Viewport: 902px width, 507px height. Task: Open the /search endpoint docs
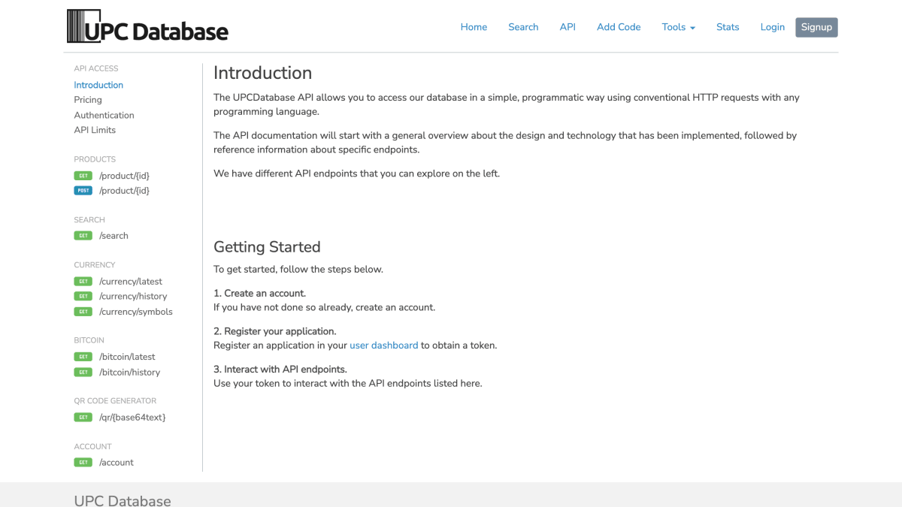(x=114, y=236)
